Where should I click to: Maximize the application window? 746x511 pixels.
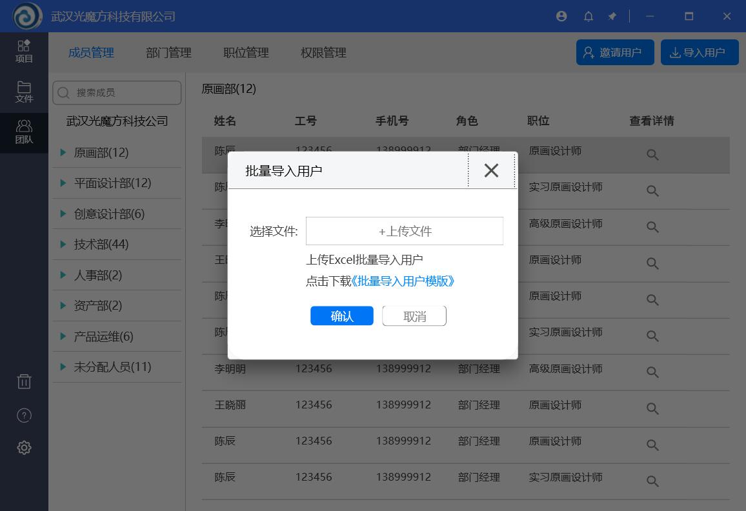[689, 17]
